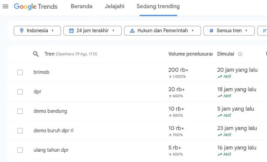The width and height of the screenshot is (267, 162).
Task: Click 5 jam yang lalu start time
Action: tap(236, 109)
